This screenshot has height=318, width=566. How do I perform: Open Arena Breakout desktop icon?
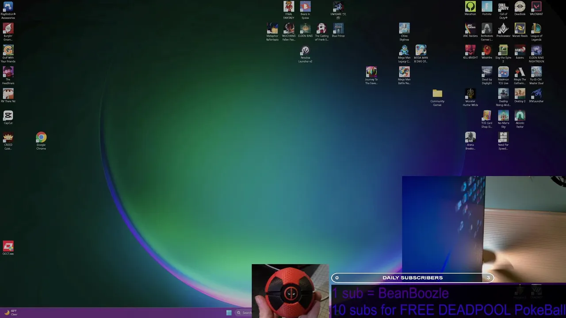click(x=470, y=141)
